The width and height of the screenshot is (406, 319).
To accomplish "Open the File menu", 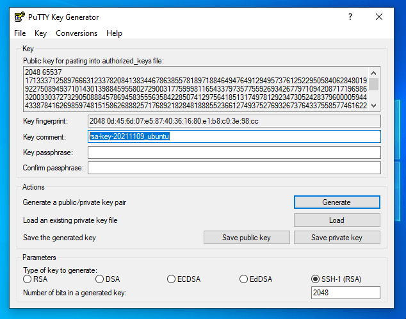I will click(20, 33).
